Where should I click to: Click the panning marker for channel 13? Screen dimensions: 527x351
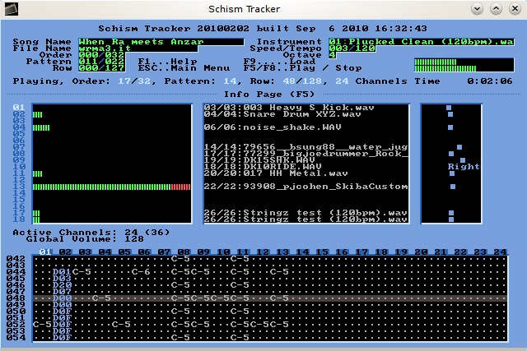pos(453,187)
